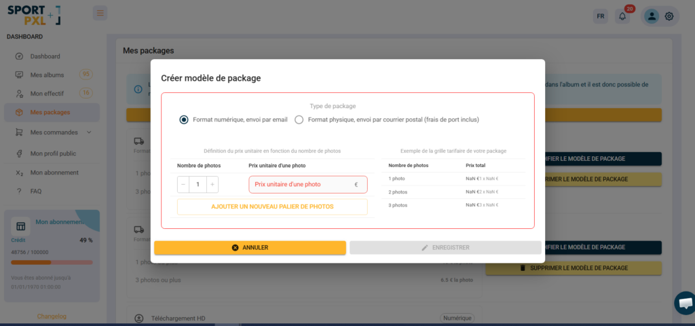
Task: Open the FR language selector
Action: coord(600,16)
